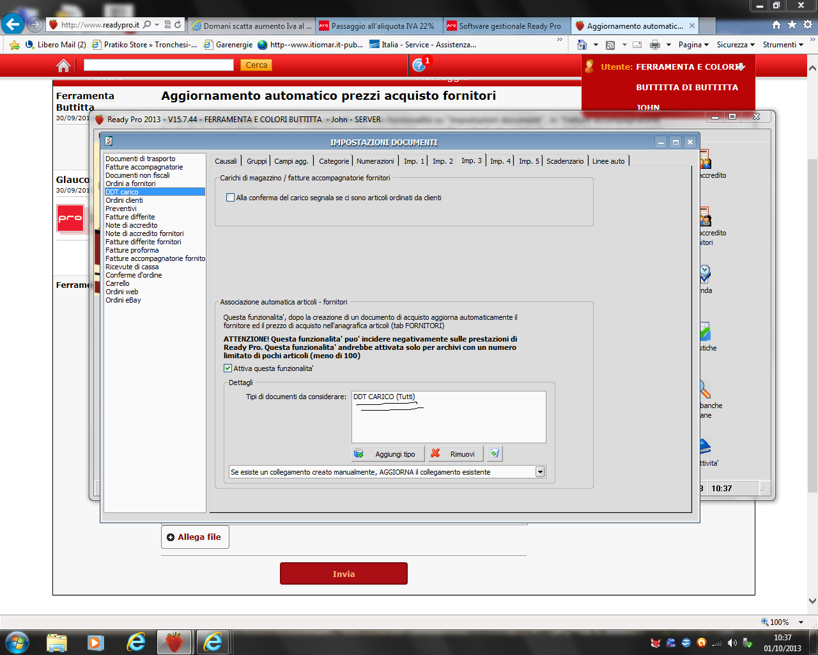Switch to the Gruppi tab
The height and width of the screenshot is (655, 818).
(257, 161)
